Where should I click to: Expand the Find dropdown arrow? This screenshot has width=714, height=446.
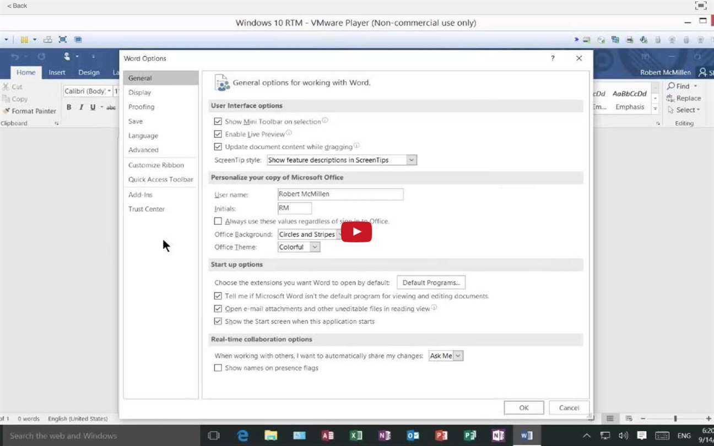(695, 86)
